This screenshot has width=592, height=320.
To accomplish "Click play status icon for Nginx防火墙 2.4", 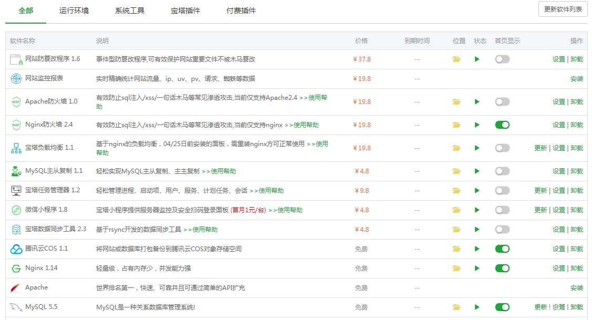I will (x=477, y=125).
